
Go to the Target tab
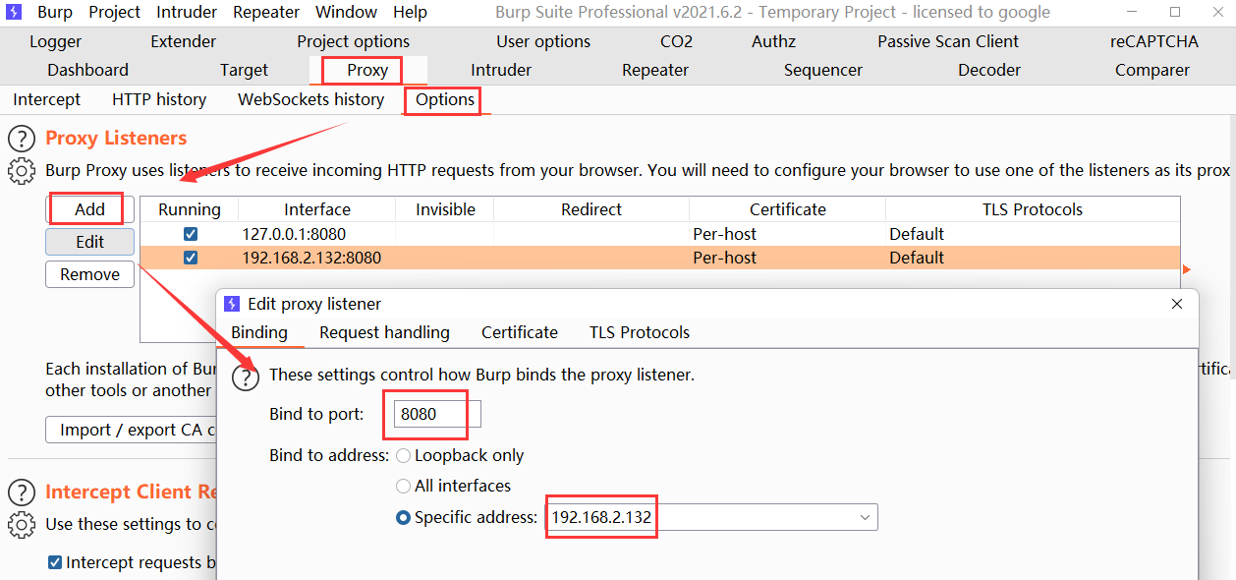click(245, 70)
